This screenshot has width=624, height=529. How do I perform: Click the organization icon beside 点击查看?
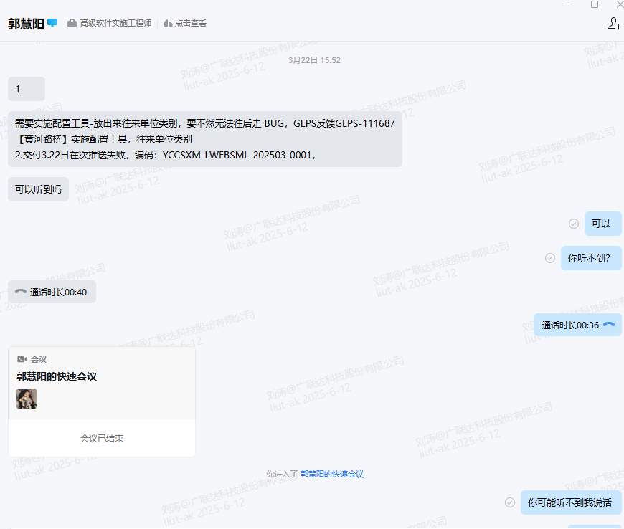[169, 24]
